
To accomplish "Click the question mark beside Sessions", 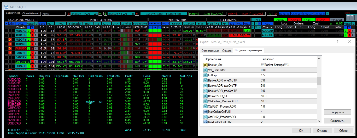I will [327, 14].
